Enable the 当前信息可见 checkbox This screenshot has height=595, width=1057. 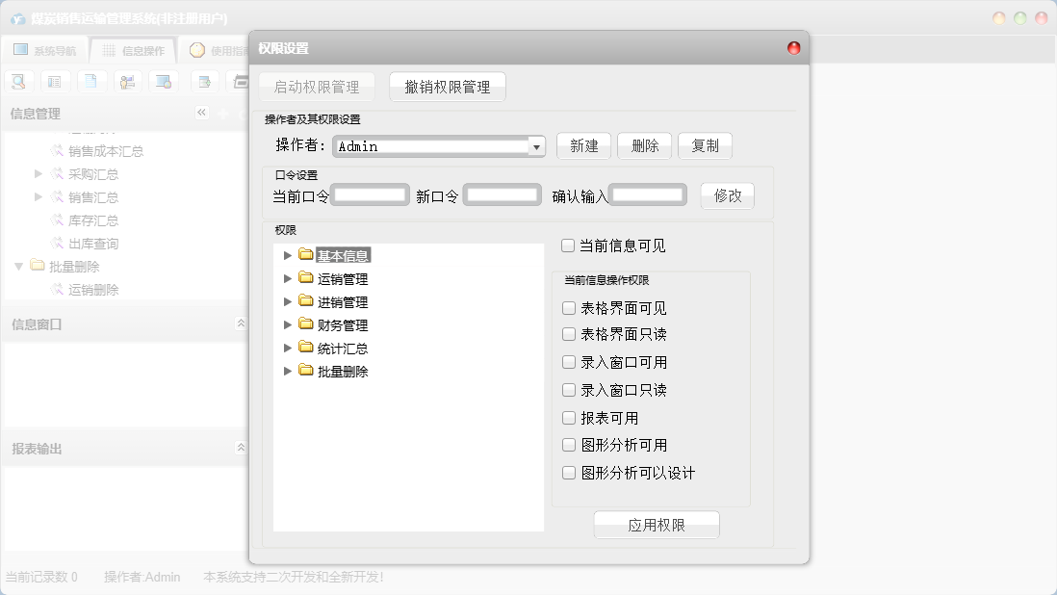pos(568,246)
